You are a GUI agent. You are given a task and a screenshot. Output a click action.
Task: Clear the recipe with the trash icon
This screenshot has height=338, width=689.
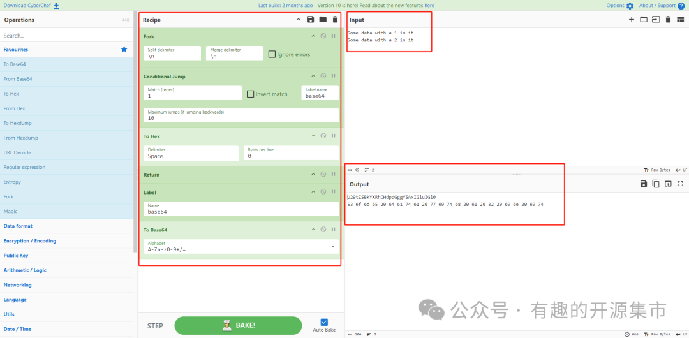pos(335,20)
